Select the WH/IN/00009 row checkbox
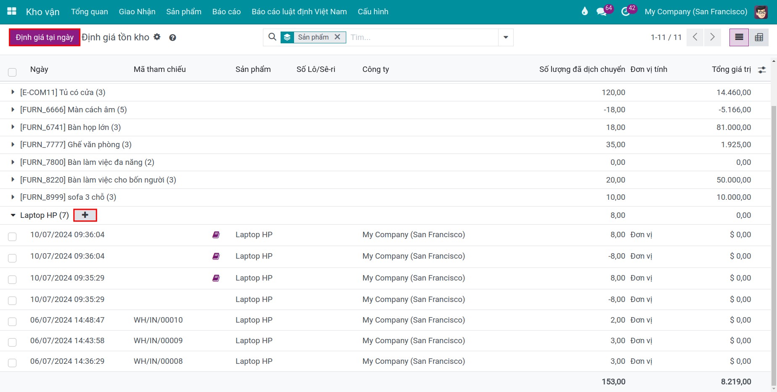 (12, 342)
